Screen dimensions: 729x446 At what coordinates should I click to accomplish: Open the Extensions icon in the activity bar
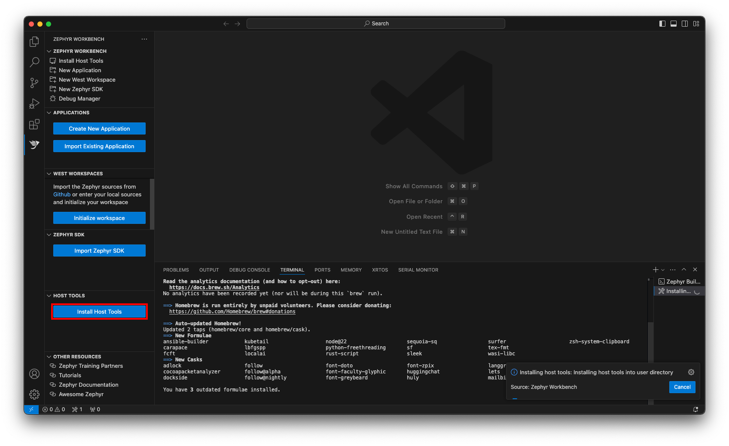[34, 124]
